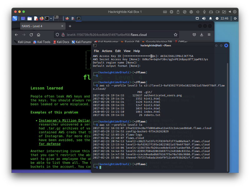The width and height of the screenshot is (250, 188).
Task: Launch Firefox from the Kali panel
Action: pos(41,19)
